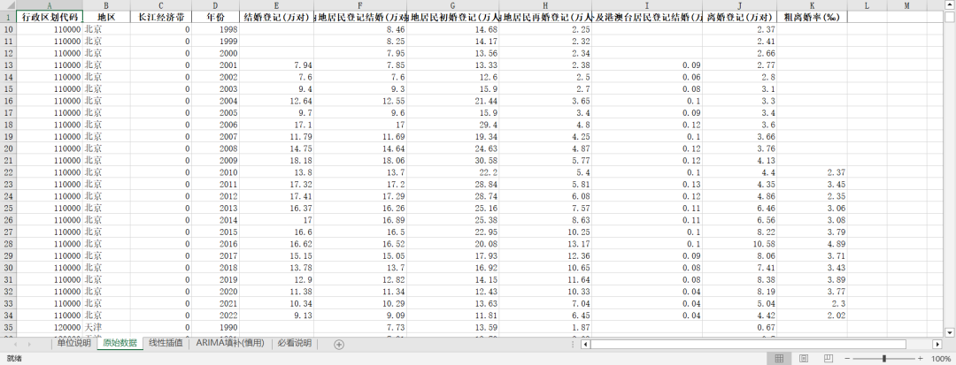Screen dimensions: 956x365
Task: Select the 120000 code cell
Action: click(x=50, y=327)
